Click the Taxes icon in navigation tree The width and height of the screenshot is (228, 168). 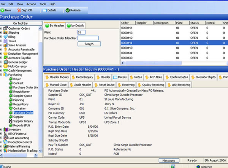[5, 41]
